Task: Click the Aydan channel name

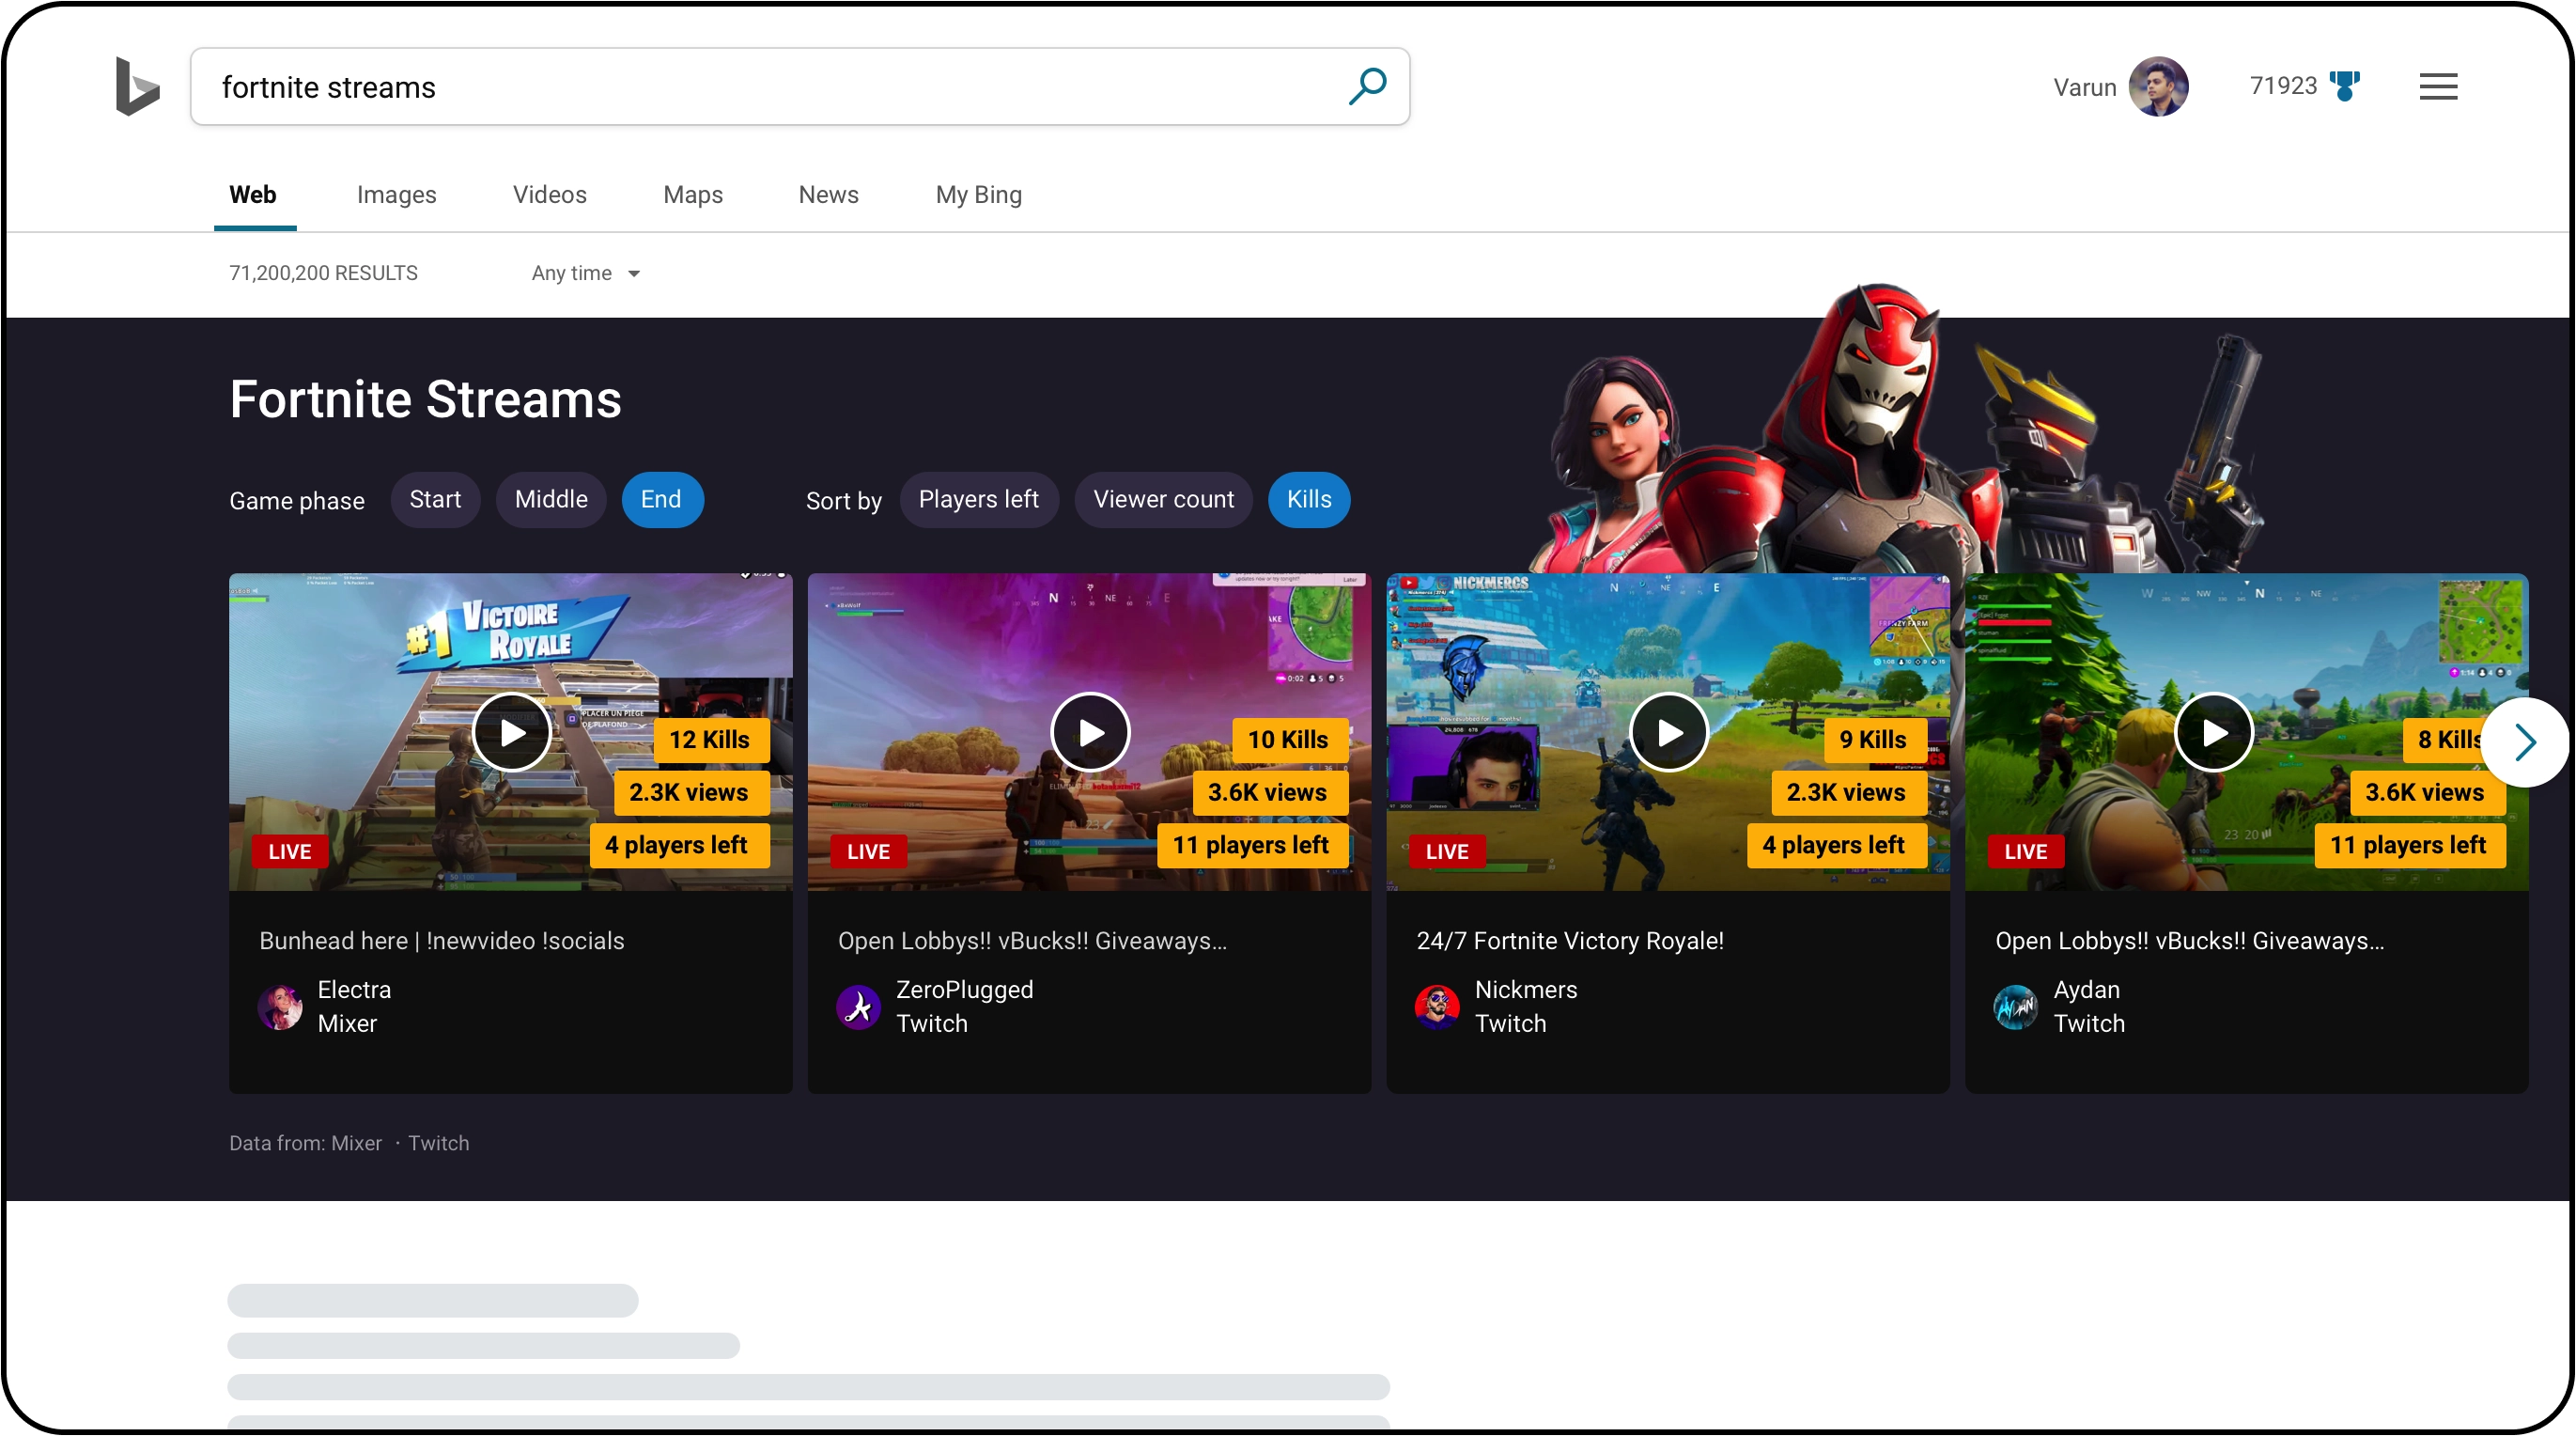Action: [x=2087, y=989]
